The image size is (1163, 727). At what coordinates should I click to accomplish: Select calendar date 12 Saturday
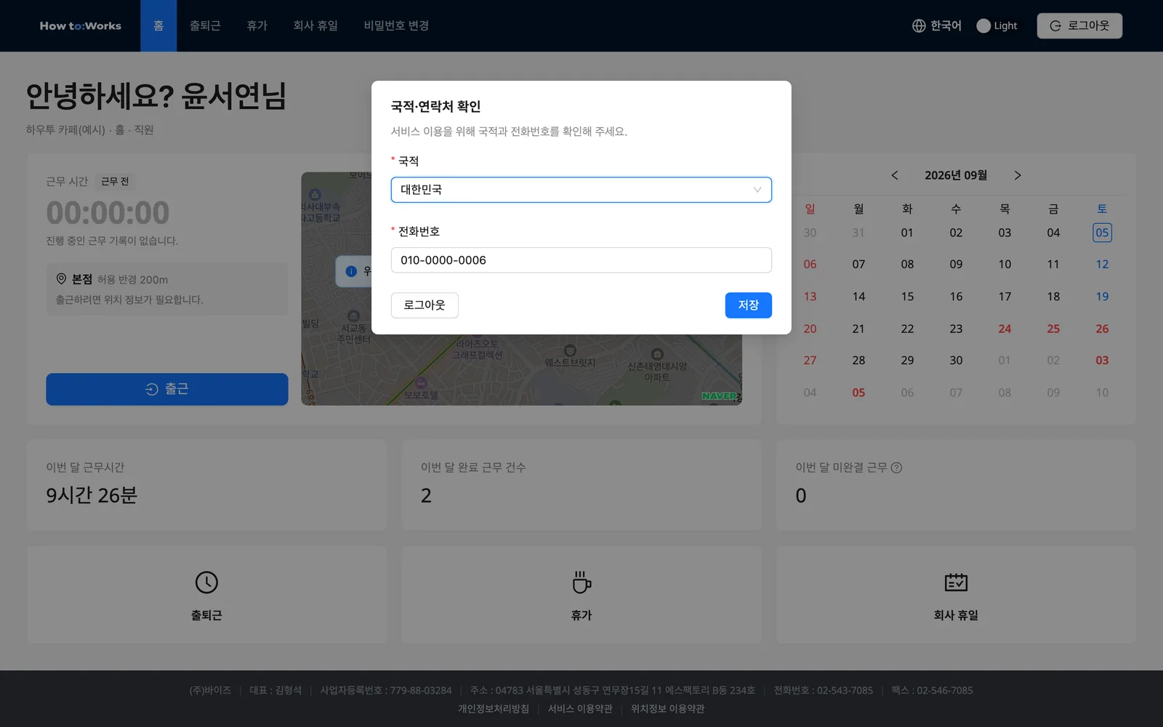tap(1102, 265)
